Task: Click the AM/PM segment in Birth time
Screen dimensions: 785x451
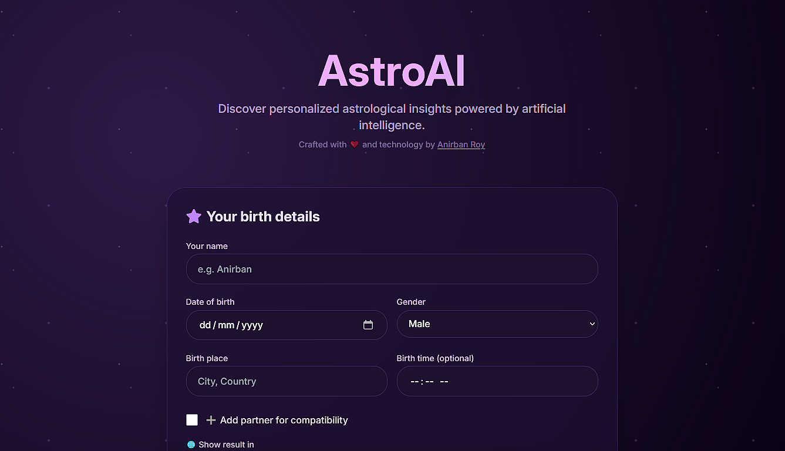Action: [444, 381]
